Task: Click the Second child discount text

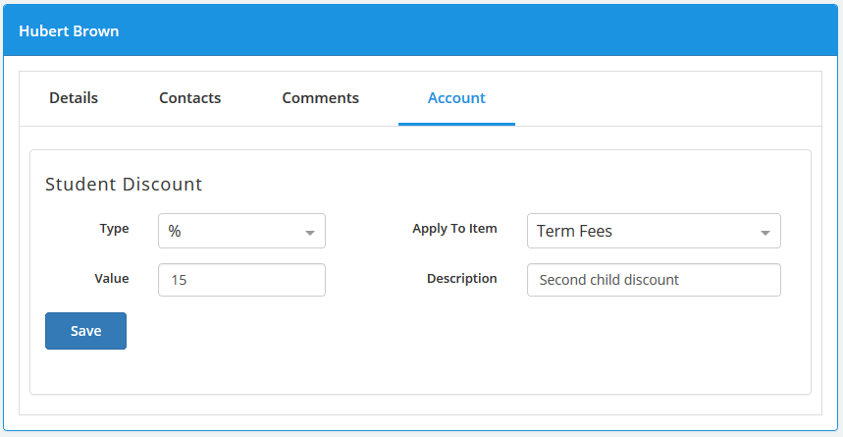Action: pyautogui.click(x=609, y=280)
